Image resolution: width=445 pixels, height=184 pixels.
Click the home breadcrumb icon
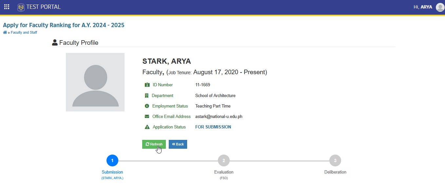[x=5, y=33]
